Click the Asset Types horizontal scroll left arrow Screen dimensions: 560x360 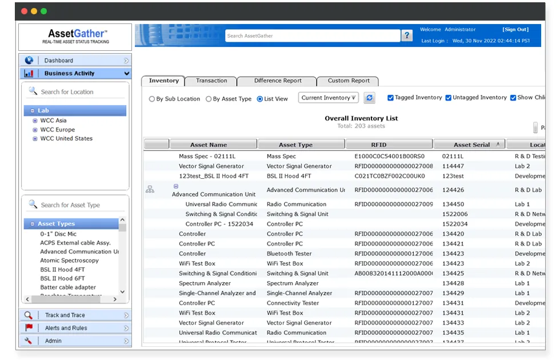click(27, 299)
